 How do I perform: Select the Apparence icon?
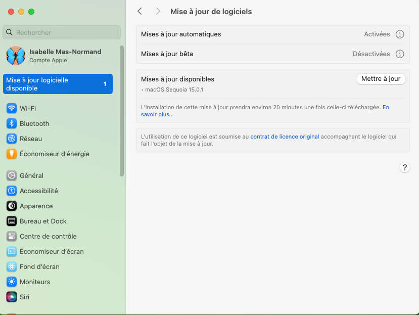pos(12,206)
